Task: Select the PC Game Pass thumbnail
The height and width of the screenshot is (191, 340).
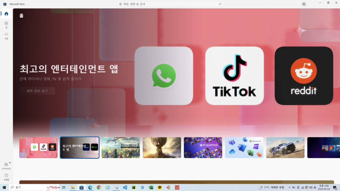Action: click(203, 148)
